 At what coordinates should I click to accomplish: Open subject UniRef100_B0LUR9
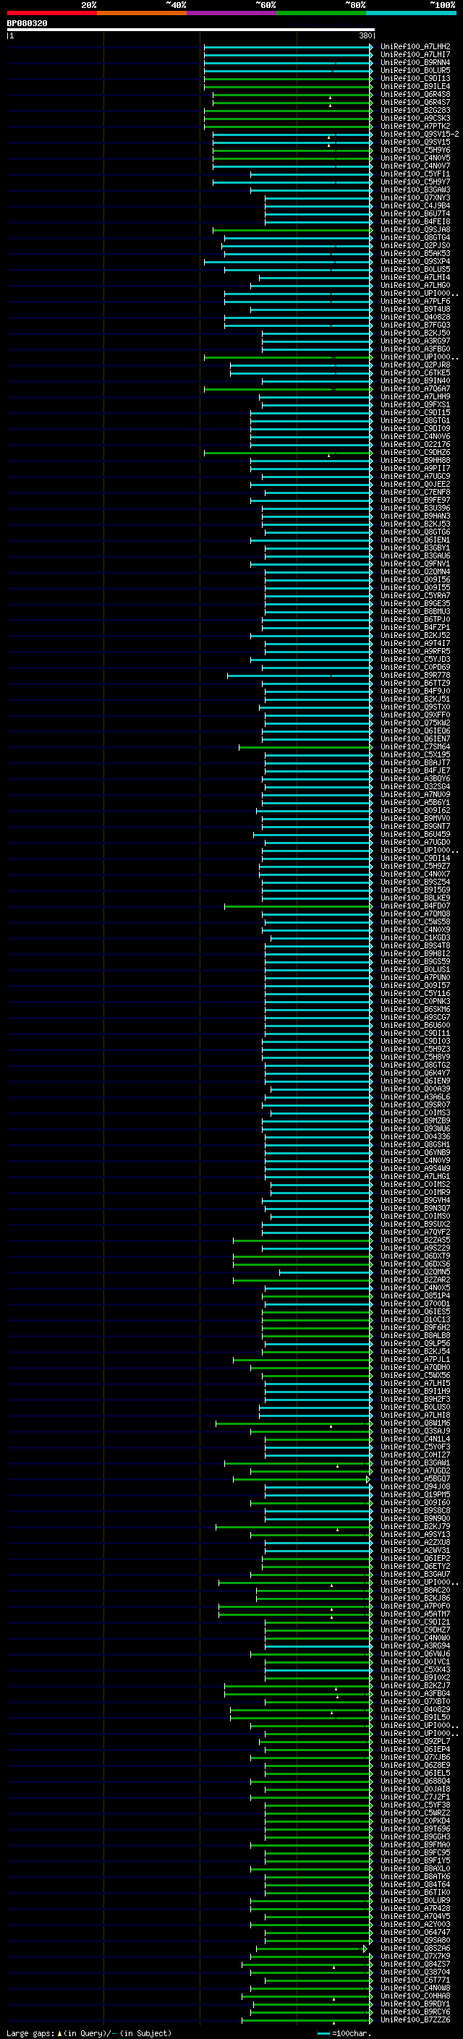415,1899
